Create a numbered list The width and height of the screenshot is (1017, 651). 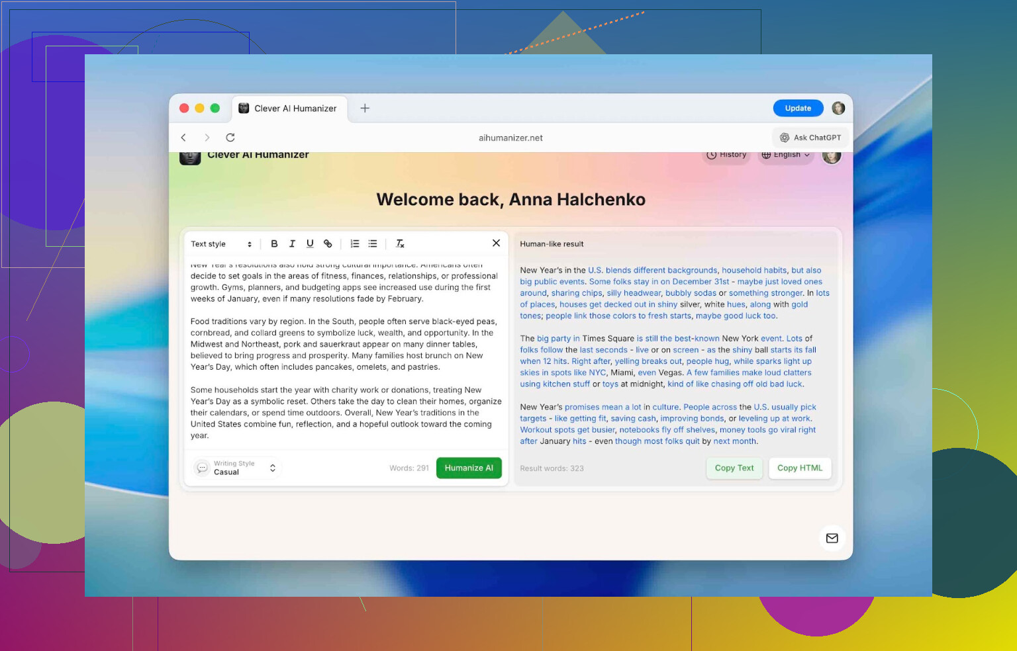click(x=355, y=243)
